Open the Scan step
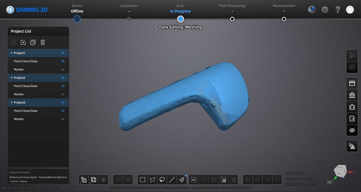 point(180,9)
